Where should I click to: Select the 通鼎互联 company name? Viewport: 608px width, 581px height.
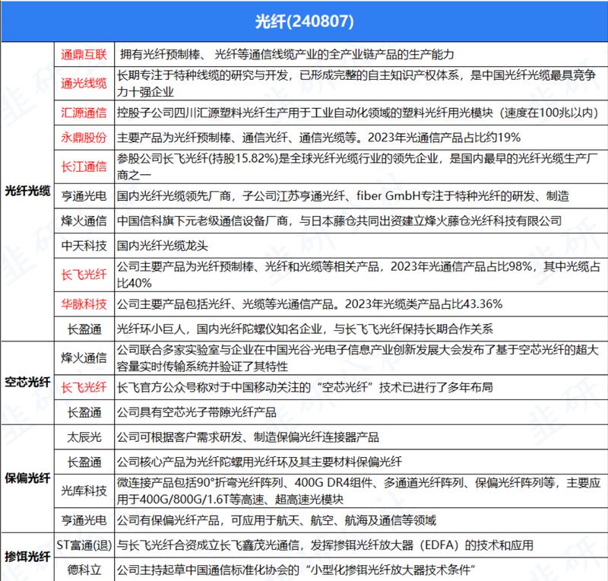point(84,54)
